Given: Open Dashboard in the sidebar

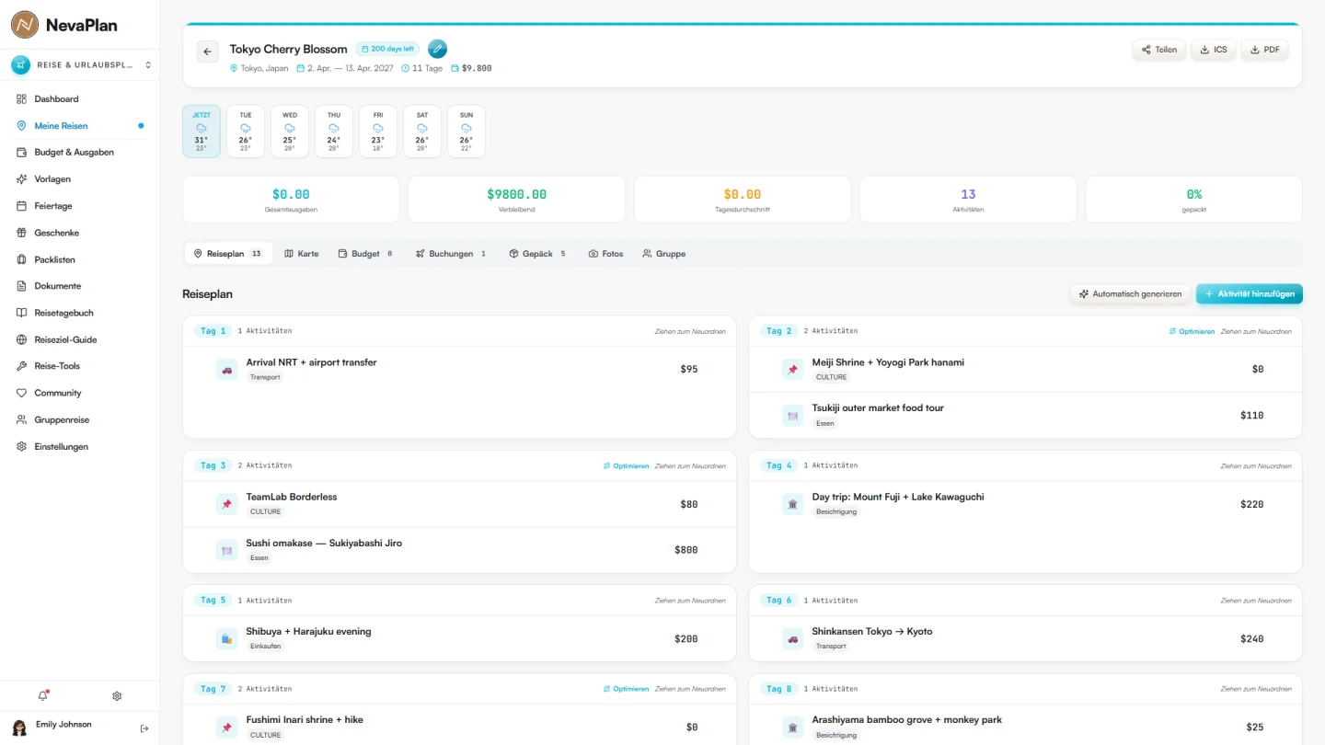Looking at the screenshot, I should coord(78,98).
